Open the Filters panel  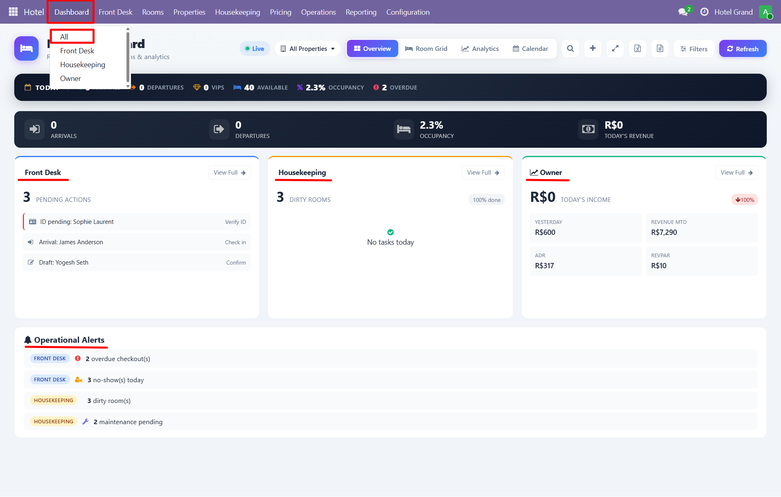(x=694, y=49)
